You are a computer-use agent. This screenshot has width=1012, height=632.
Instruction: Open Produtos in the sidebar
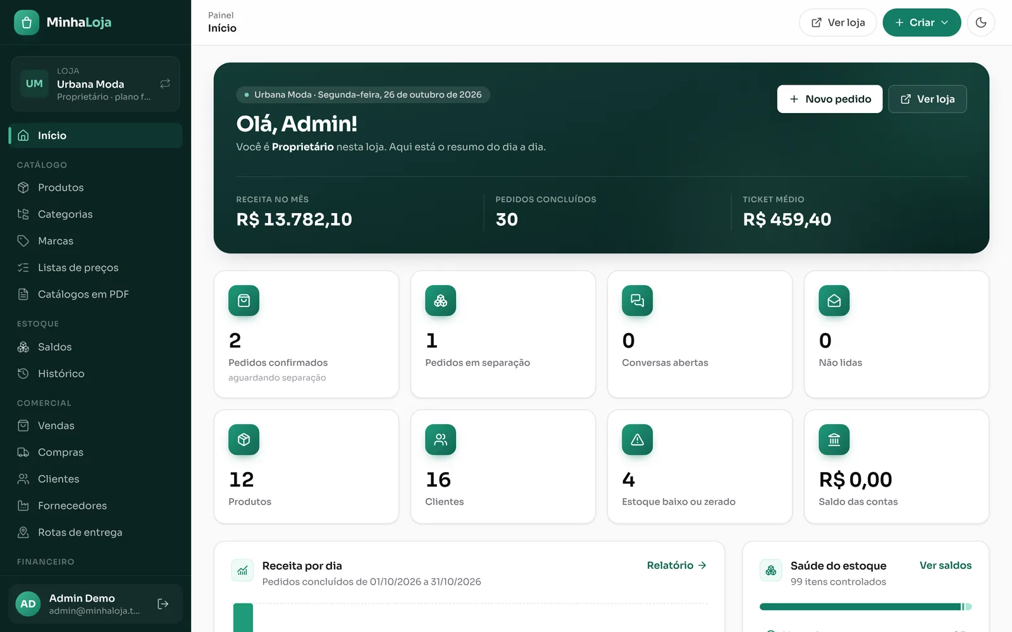[96, 188]
